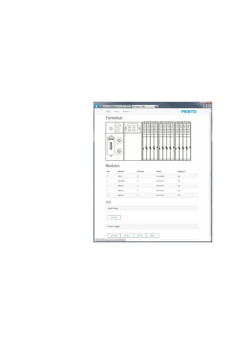
Task: Click the browser forward arrow button
Action: pos(101,106)
